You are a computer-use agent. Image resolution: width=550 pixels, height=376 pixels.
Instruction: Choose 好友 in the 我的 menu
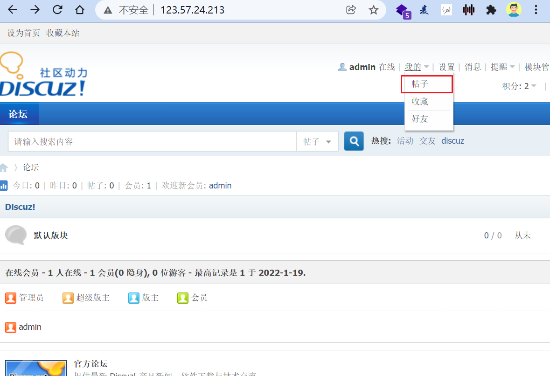point(420,119)
